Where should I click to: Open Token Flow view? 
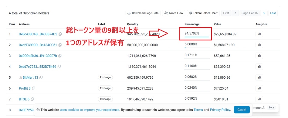pos(174,13)
